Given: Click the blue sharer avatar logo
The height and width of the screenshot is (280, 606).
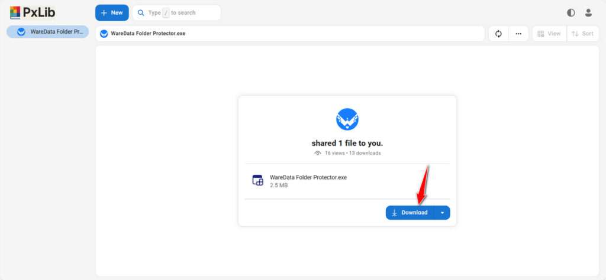Looking at the screenshot, I should 347,119.
